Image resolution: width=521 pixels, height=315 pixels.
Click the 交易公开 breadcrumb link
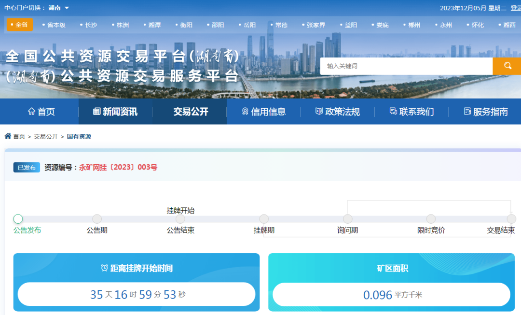pos(46,137)
